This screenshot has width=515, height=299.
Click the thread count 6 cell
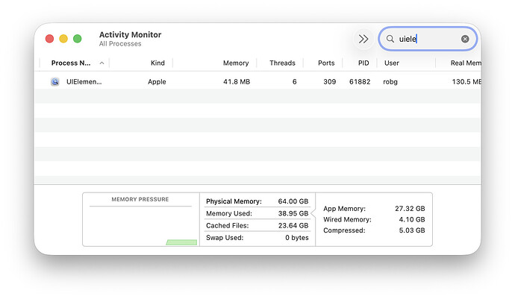click(295, 82)
